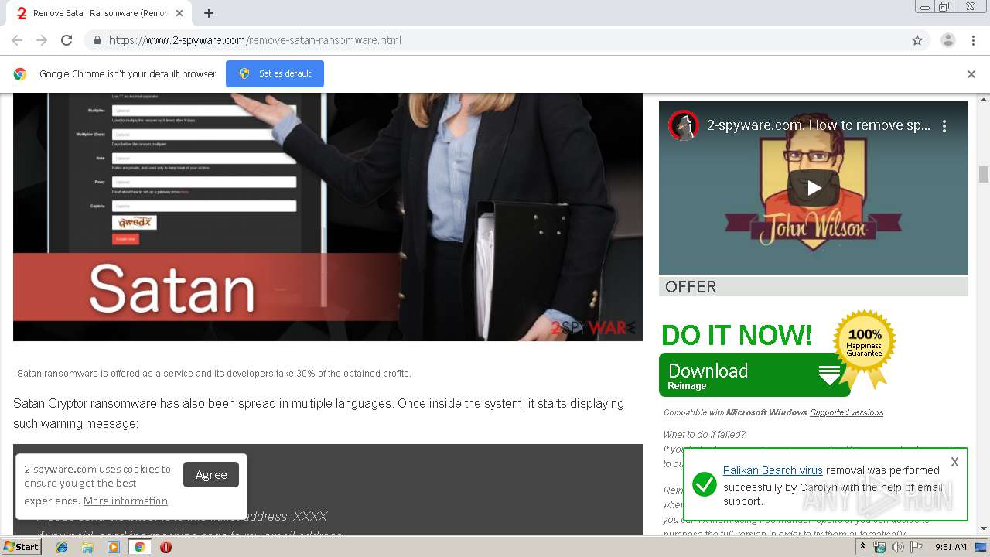Click the image caption about 30% profits
The height and width of the screenshot is (557, 990).
(214, 374)
